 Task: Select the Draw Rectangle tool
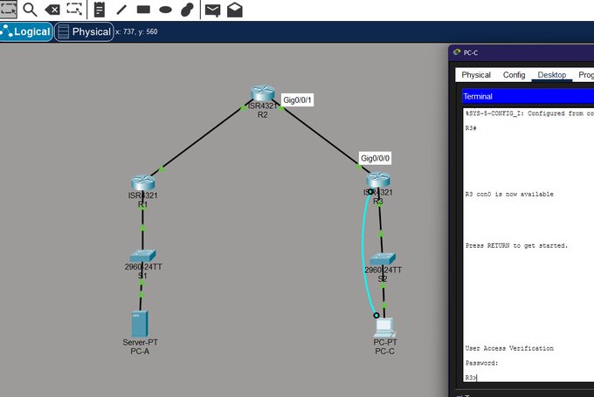[143, 10]
